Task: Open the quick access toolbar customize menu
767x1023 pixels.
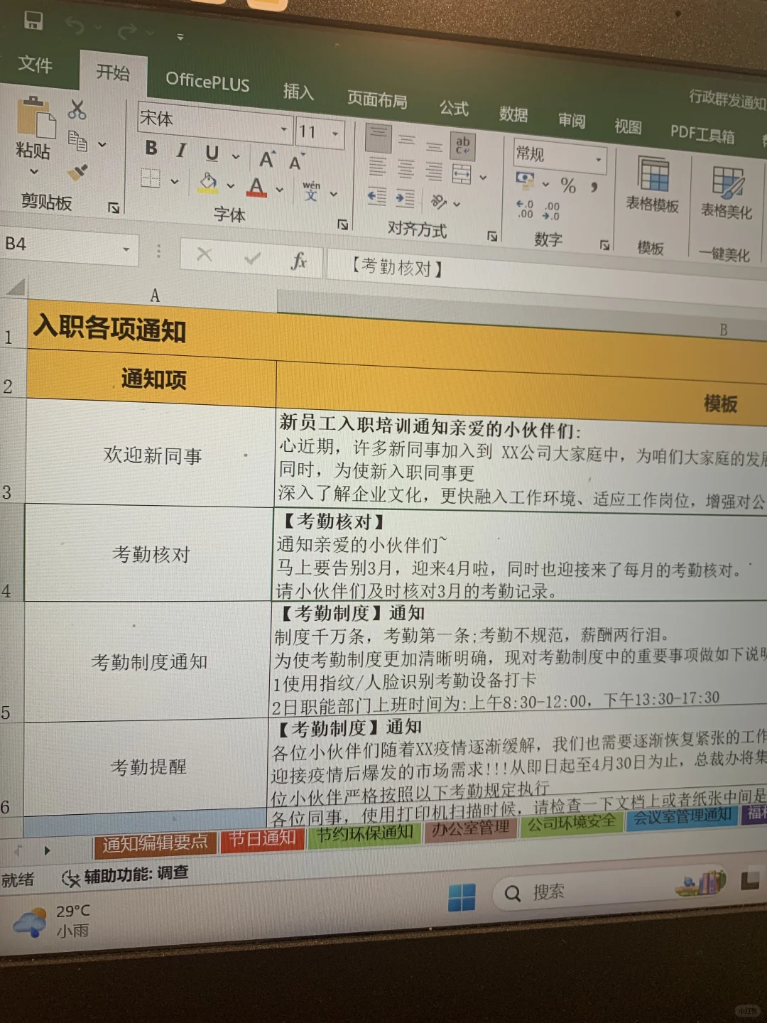Action: pyautogui.click(x=180, y=37)
